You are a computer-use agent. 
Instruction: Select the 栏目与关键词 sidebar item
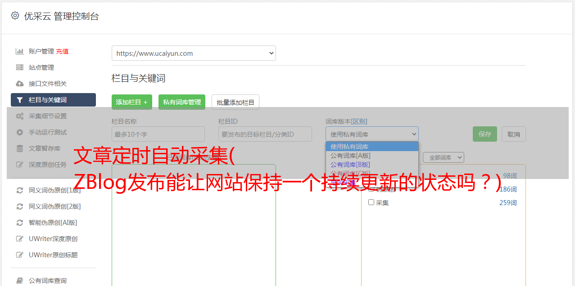(53, 100)
